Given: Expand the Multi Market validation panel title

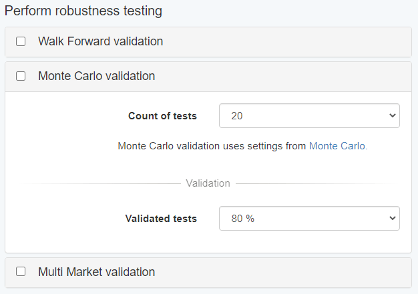Looking at the screenshot, I should tap(96, 271).
